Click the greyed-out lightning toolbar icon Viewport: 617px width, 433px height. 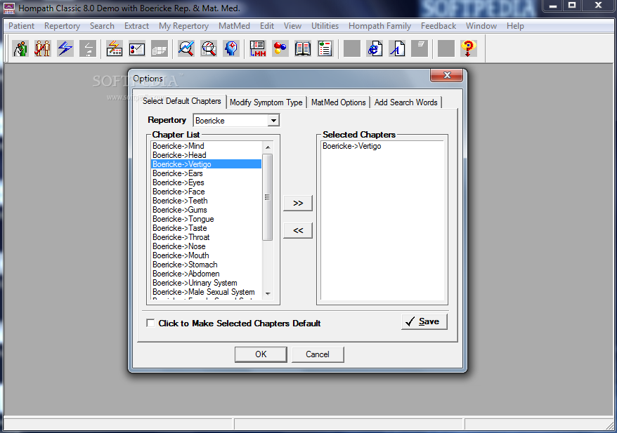(x=88, y=48)
